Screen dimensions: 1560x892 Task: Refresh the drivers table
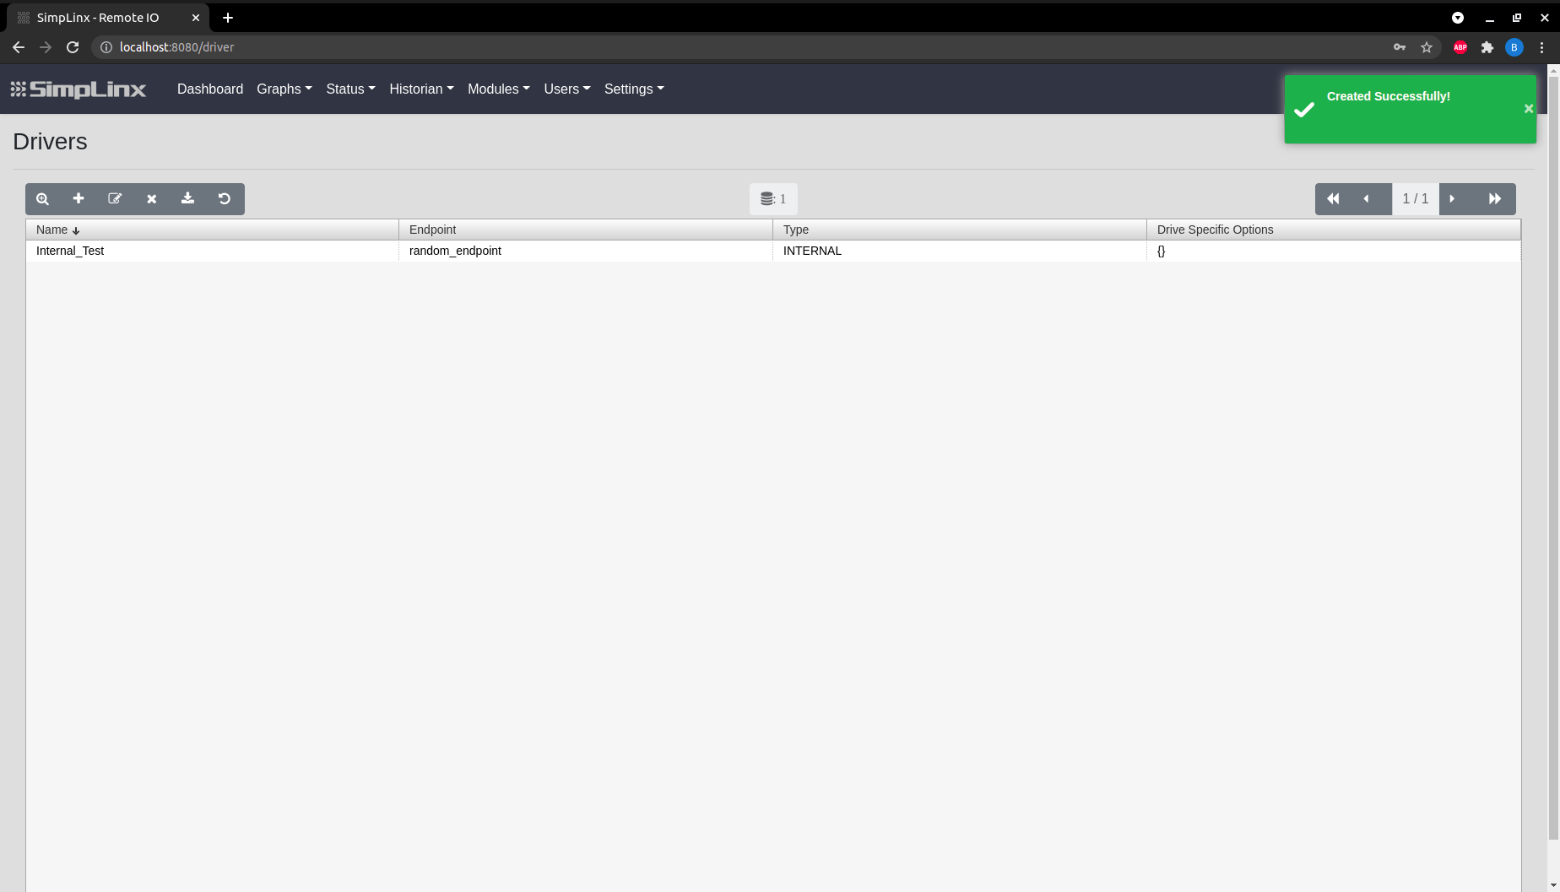pyautogui.click(x=225, y=199)
